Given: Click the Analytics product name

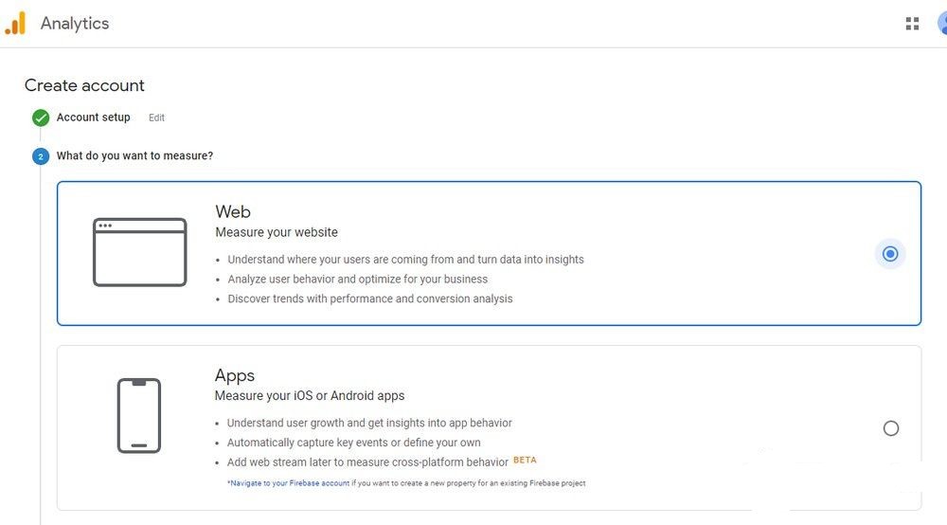Looking at the screenshot, I should [x=75, y=24].
